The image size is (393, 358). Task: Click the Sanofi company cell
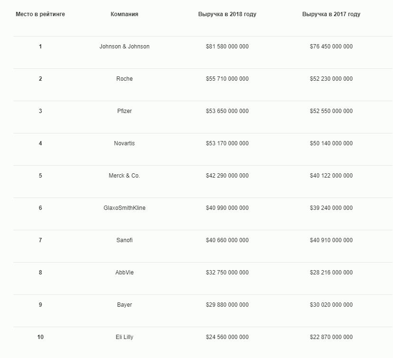click(124, 240)
